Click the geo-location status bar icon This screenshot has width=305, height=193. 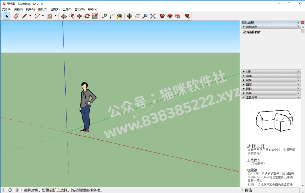tap(3, 190)
